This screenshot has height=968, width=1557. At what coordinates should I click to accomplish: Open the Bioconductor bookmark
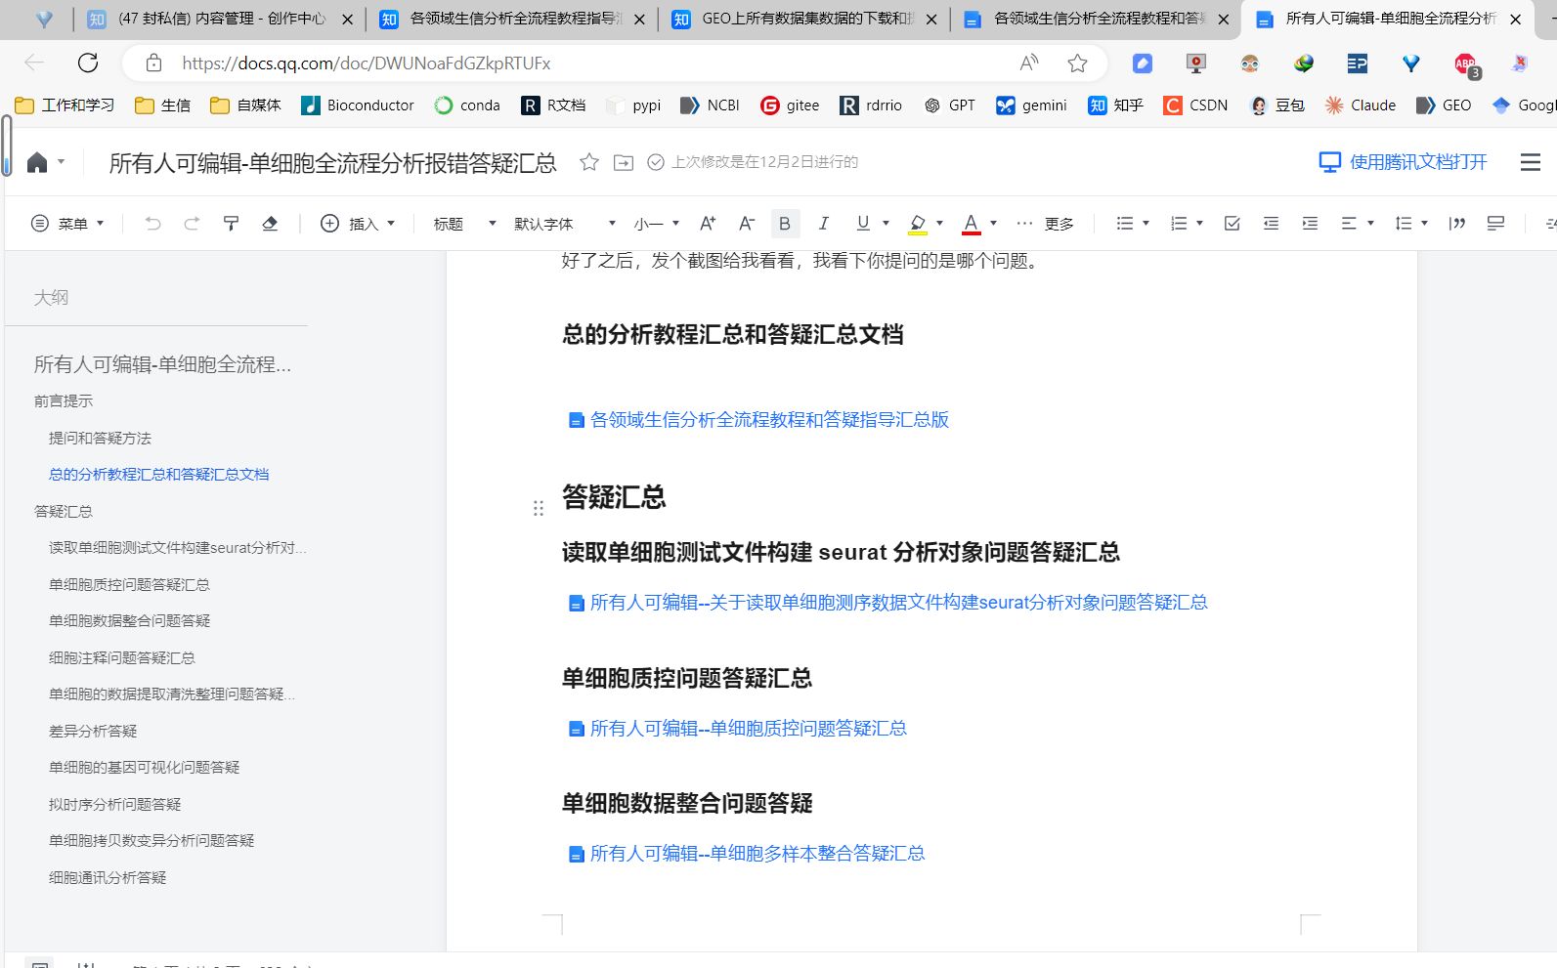click(358, 105)
